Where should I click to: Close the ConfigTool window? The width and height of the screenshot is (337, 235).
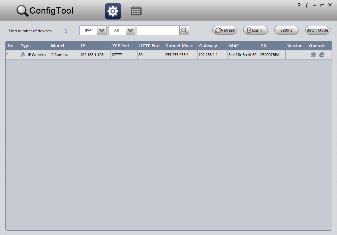pyautogui.click(x=330, y=5)
